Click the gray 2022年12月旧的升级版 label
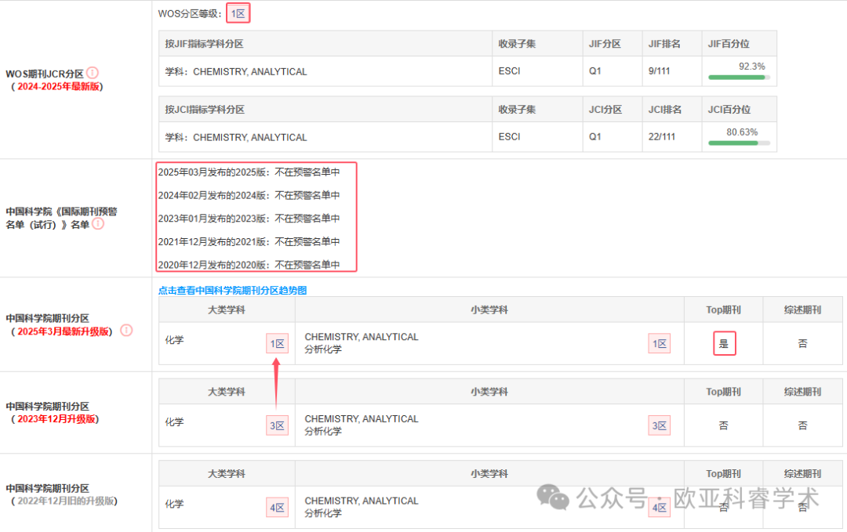 pyautogui.click(x=66, y=501)
